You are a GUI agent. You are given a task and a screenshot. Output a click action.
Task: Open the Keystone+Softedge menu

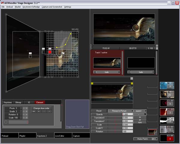pyautogui.click(x=31, y=7)
